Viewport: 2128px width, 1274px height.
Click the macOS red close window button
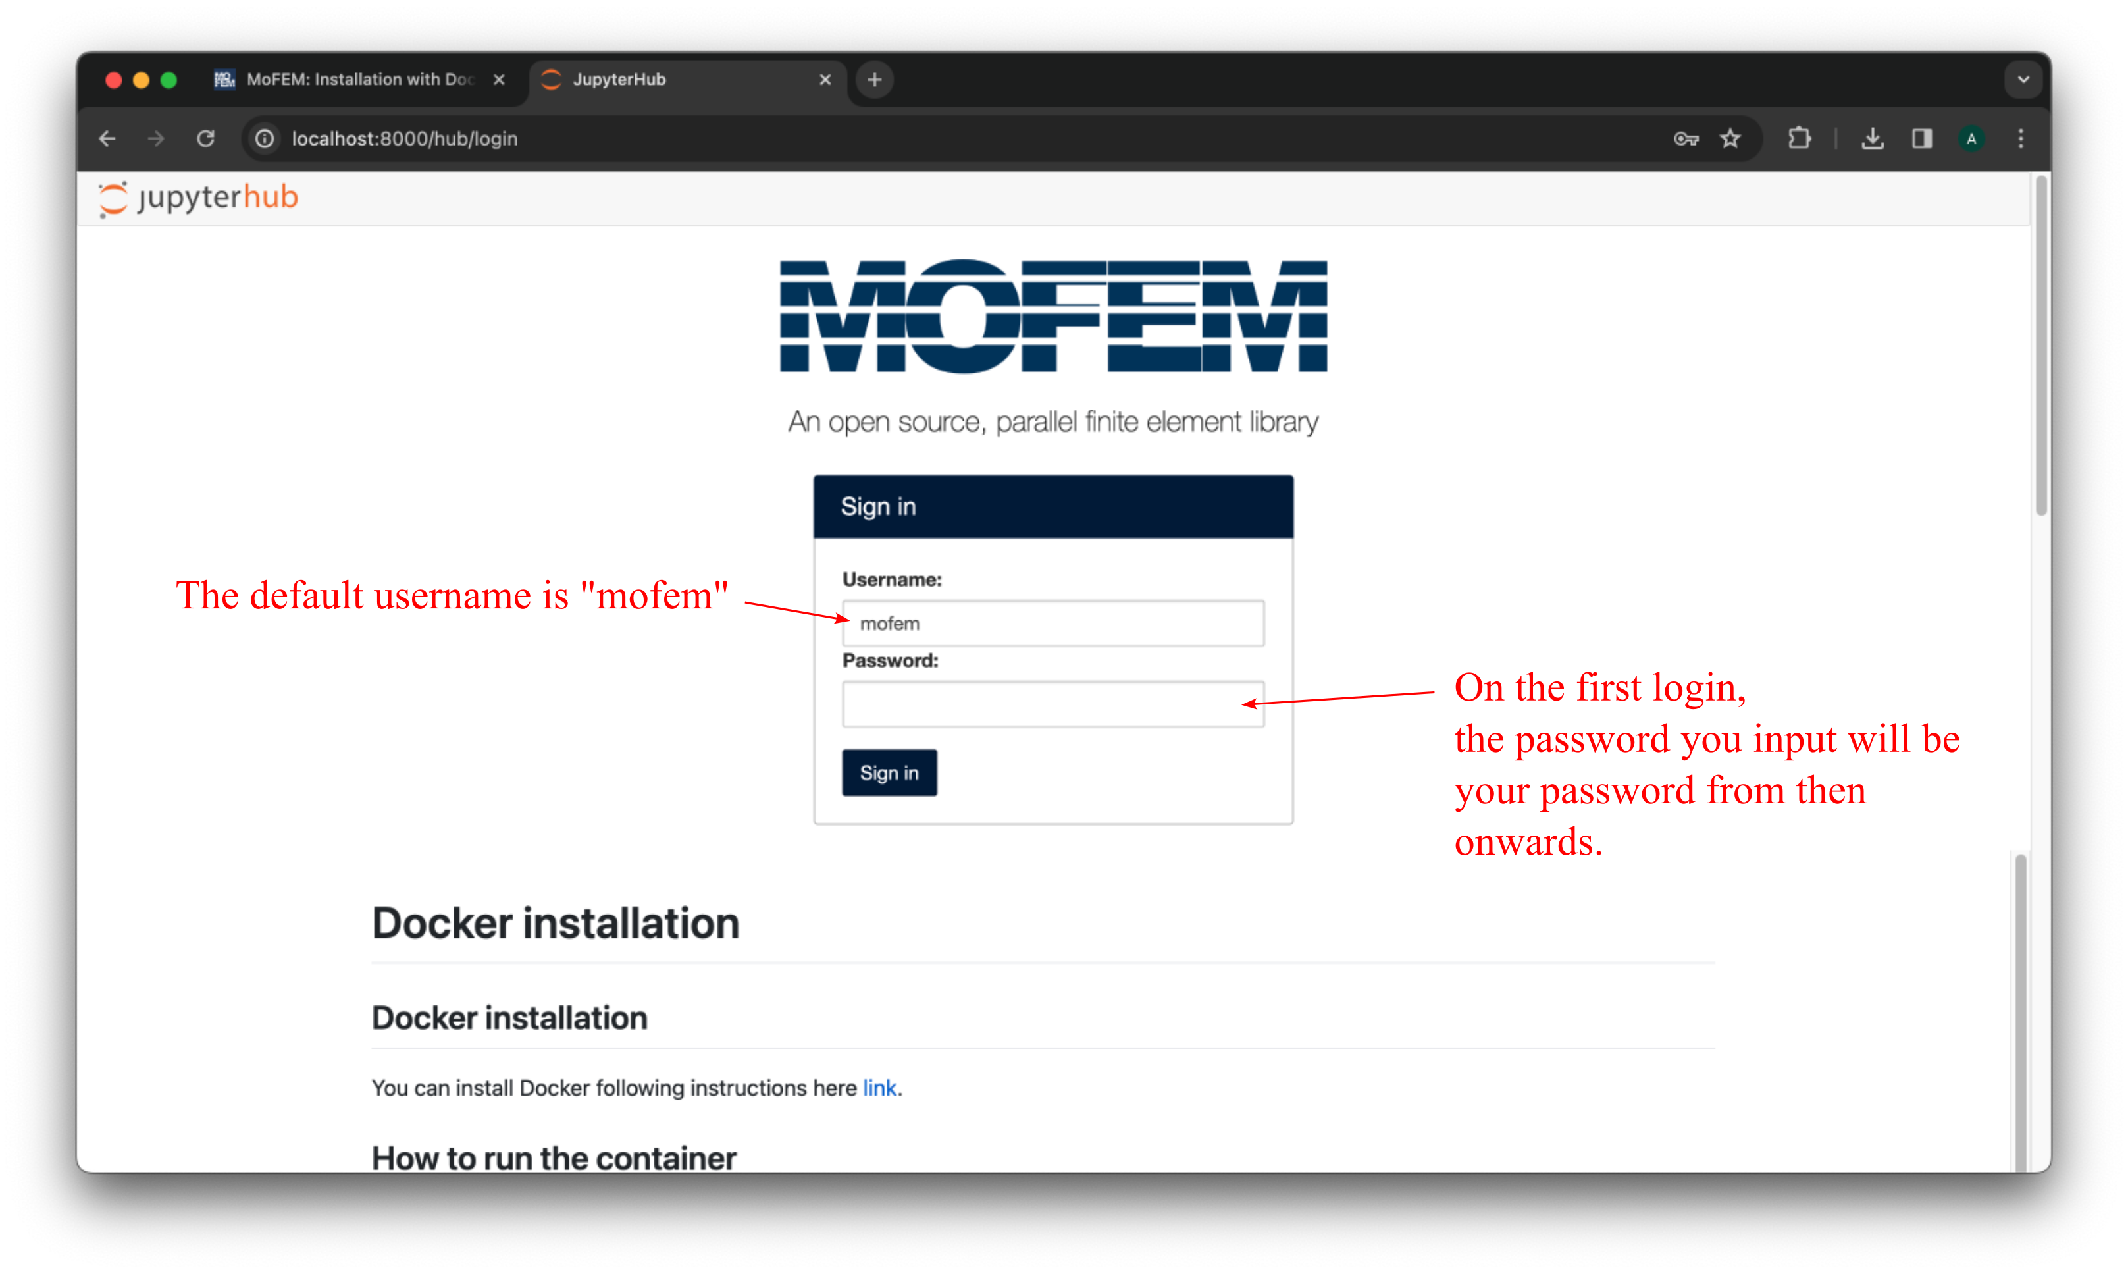[x=113, y=80]
